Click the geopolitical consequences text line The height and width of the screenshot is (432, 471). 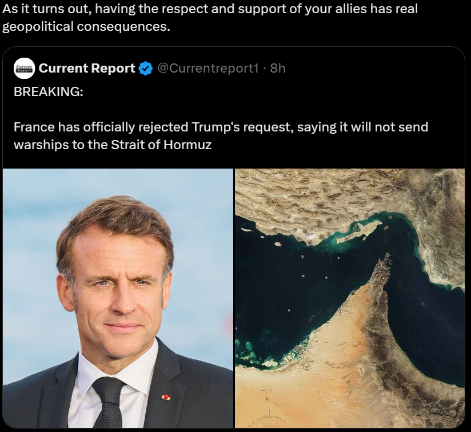[86, 27]
